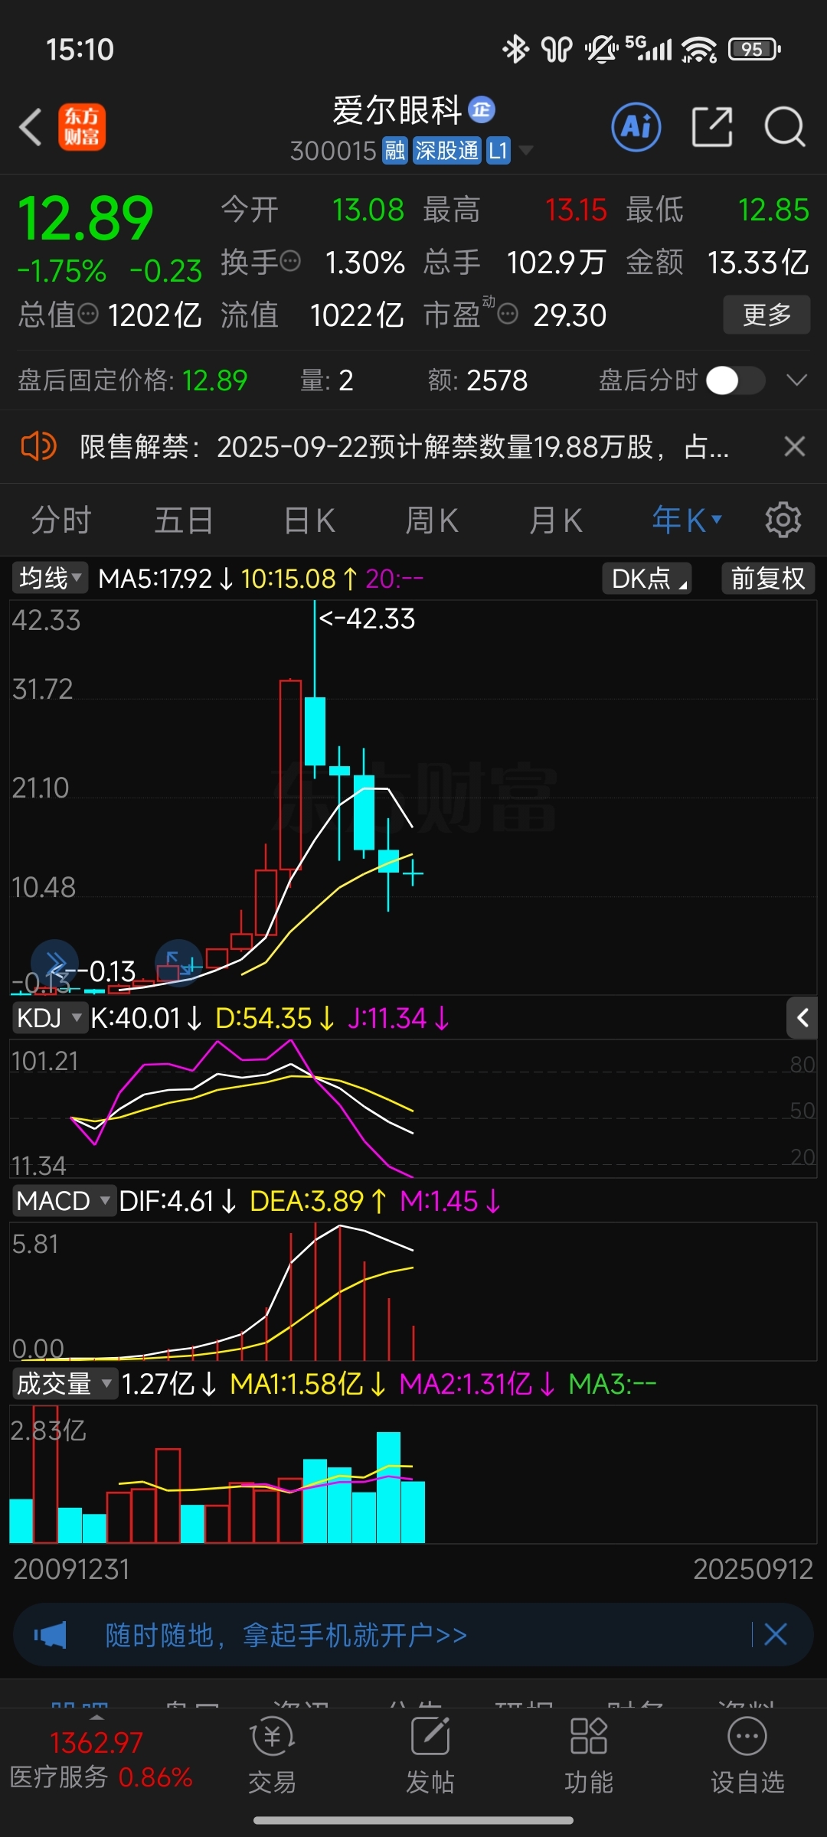The width and height of the screenshot is (827, 1837).
Task: Tap the 深股通 tag
Action: [x=447, y=151]
